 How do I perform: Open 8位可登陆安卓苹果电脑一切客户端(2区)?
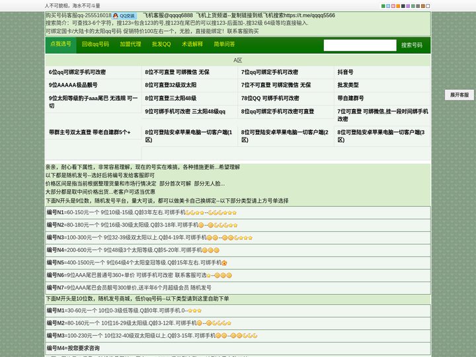[285, 136]
